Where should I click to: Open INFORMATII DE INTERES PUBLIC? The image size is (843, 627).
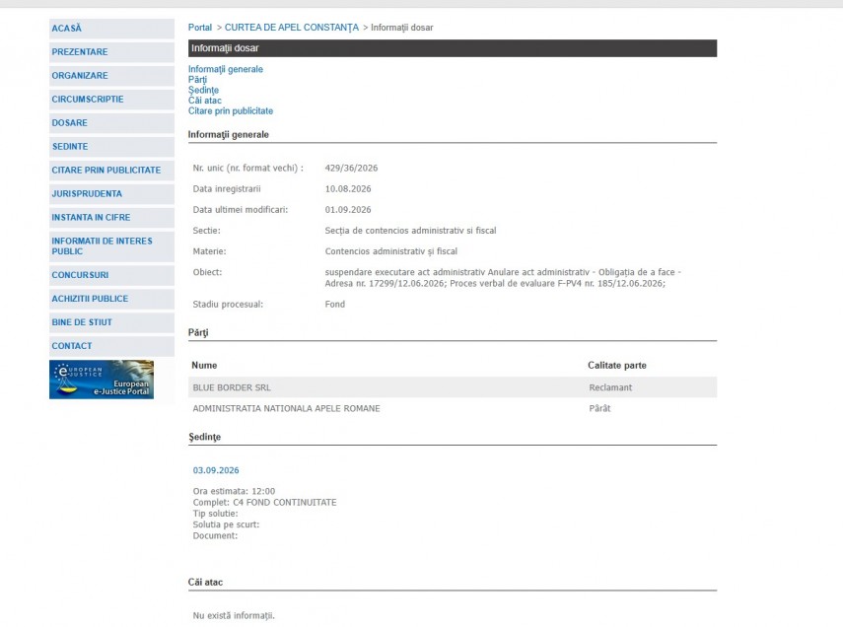[x=111, y=246]
